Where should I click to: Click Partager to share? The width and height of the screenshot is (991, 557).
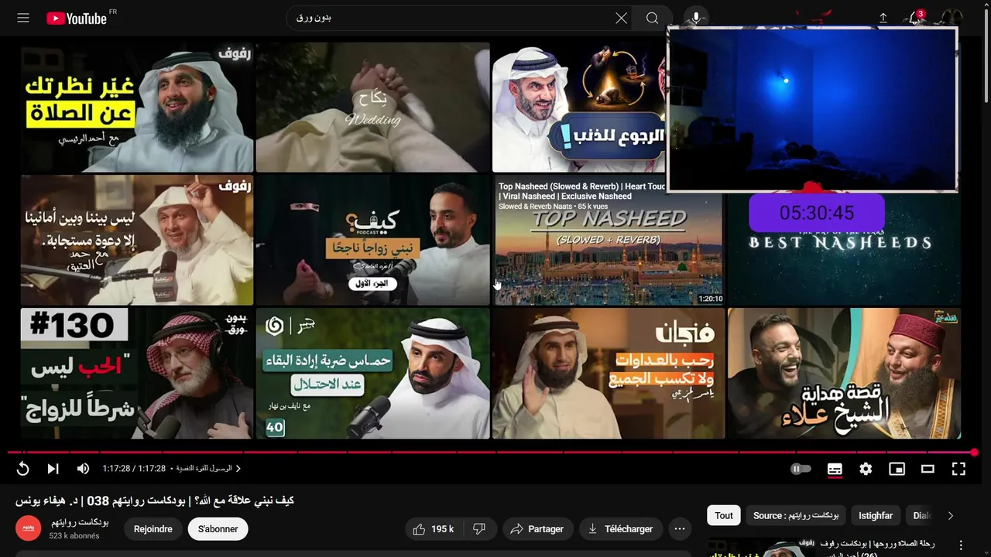pos(537,529)
